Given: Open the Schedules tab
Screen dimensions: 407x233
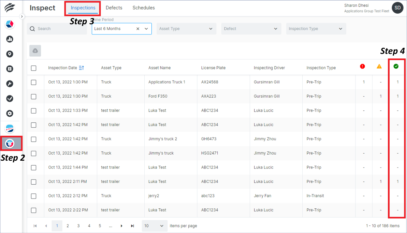Looking at the screenshot, I should pos(143,8).
